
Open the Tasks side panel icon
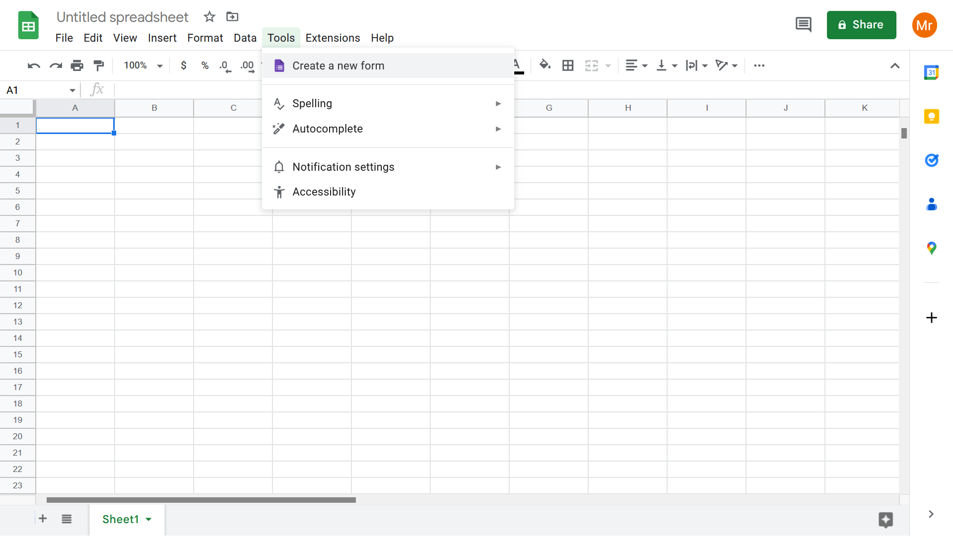931,160
